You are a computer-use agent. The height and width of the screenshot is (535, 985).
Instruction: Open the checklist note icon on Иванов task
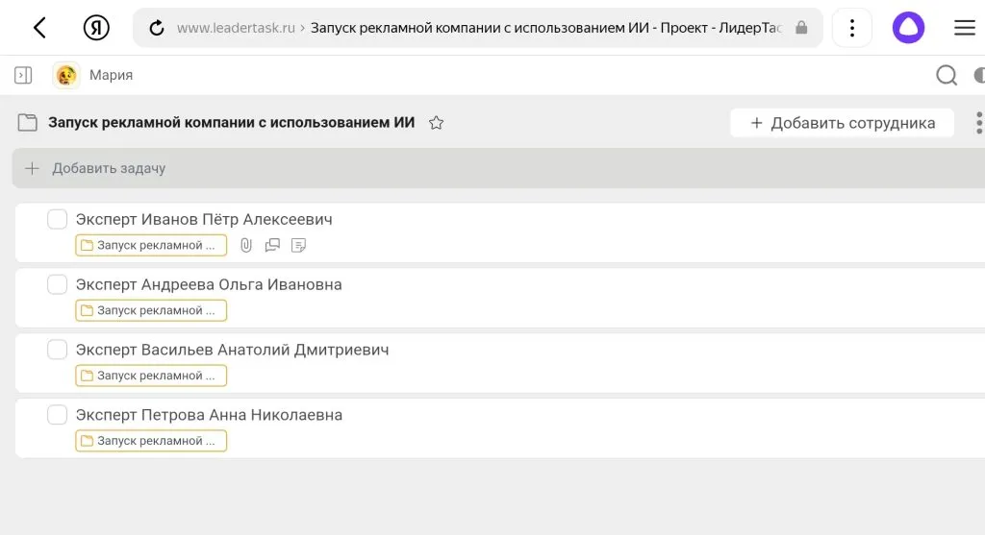298,245
